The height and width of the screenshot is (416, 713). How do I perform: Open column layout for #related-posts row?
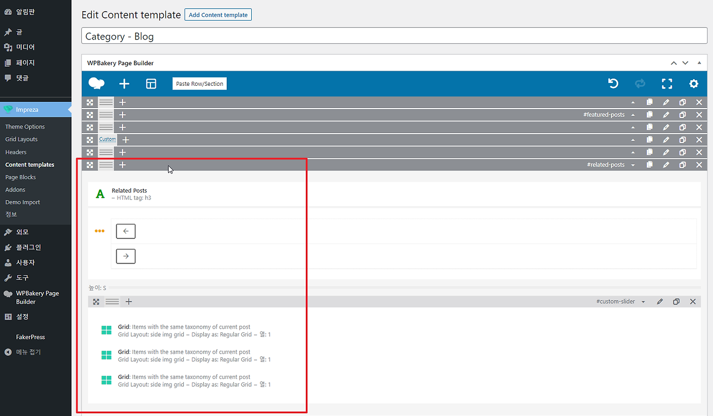tap(106, 165)
